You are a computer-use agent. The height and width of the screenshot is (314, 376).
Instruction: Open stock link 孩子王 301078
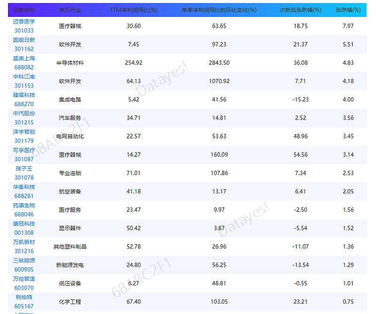tap(24, 173)
